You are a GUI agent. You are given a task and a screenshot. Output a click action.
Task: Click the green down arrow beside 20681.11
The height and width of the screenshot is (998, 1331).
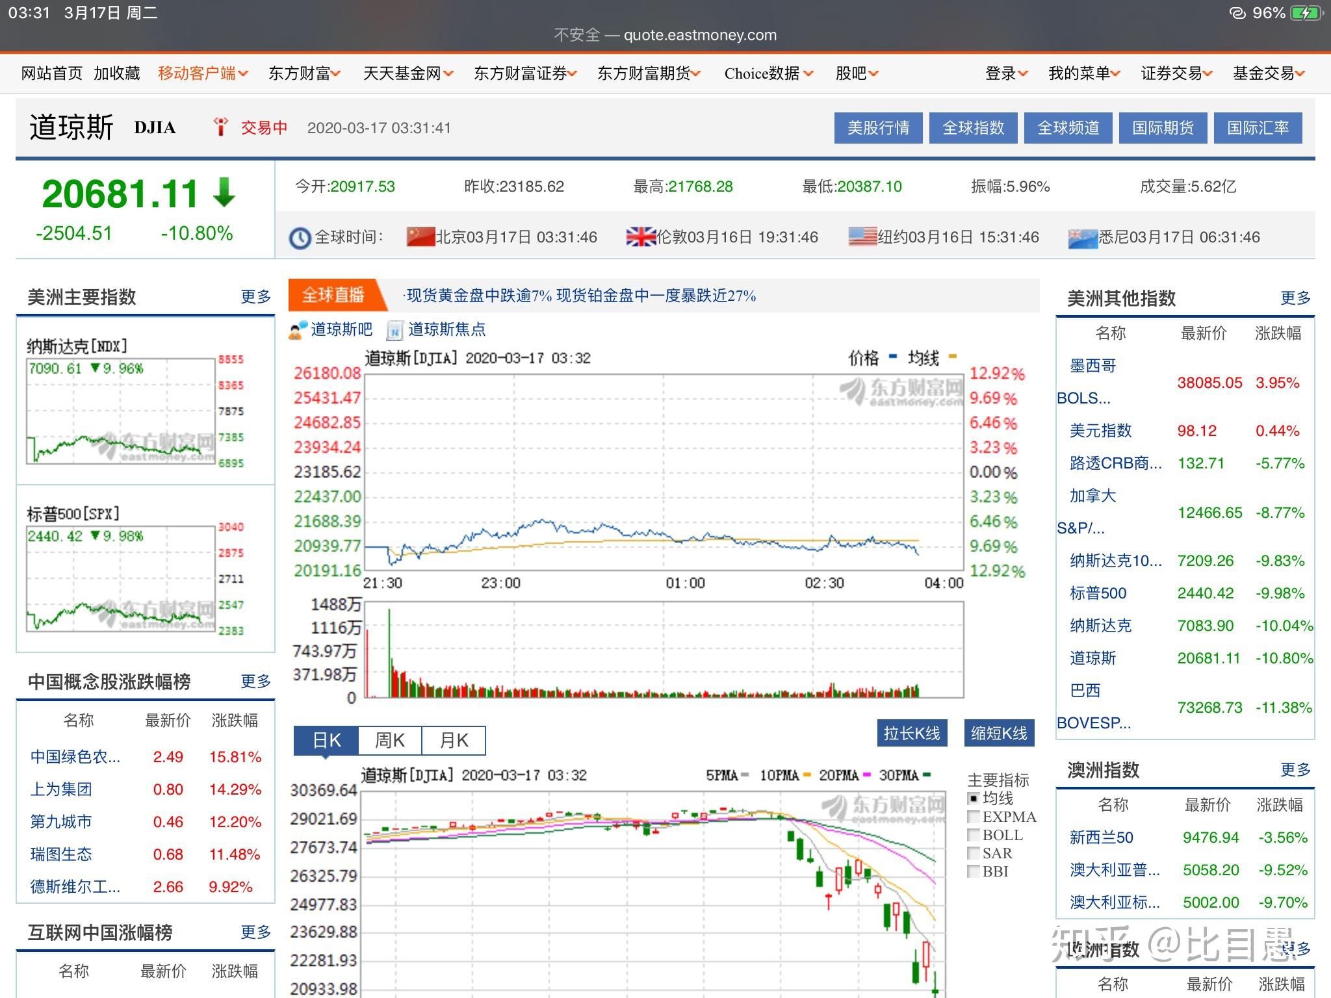click(224, 192)
